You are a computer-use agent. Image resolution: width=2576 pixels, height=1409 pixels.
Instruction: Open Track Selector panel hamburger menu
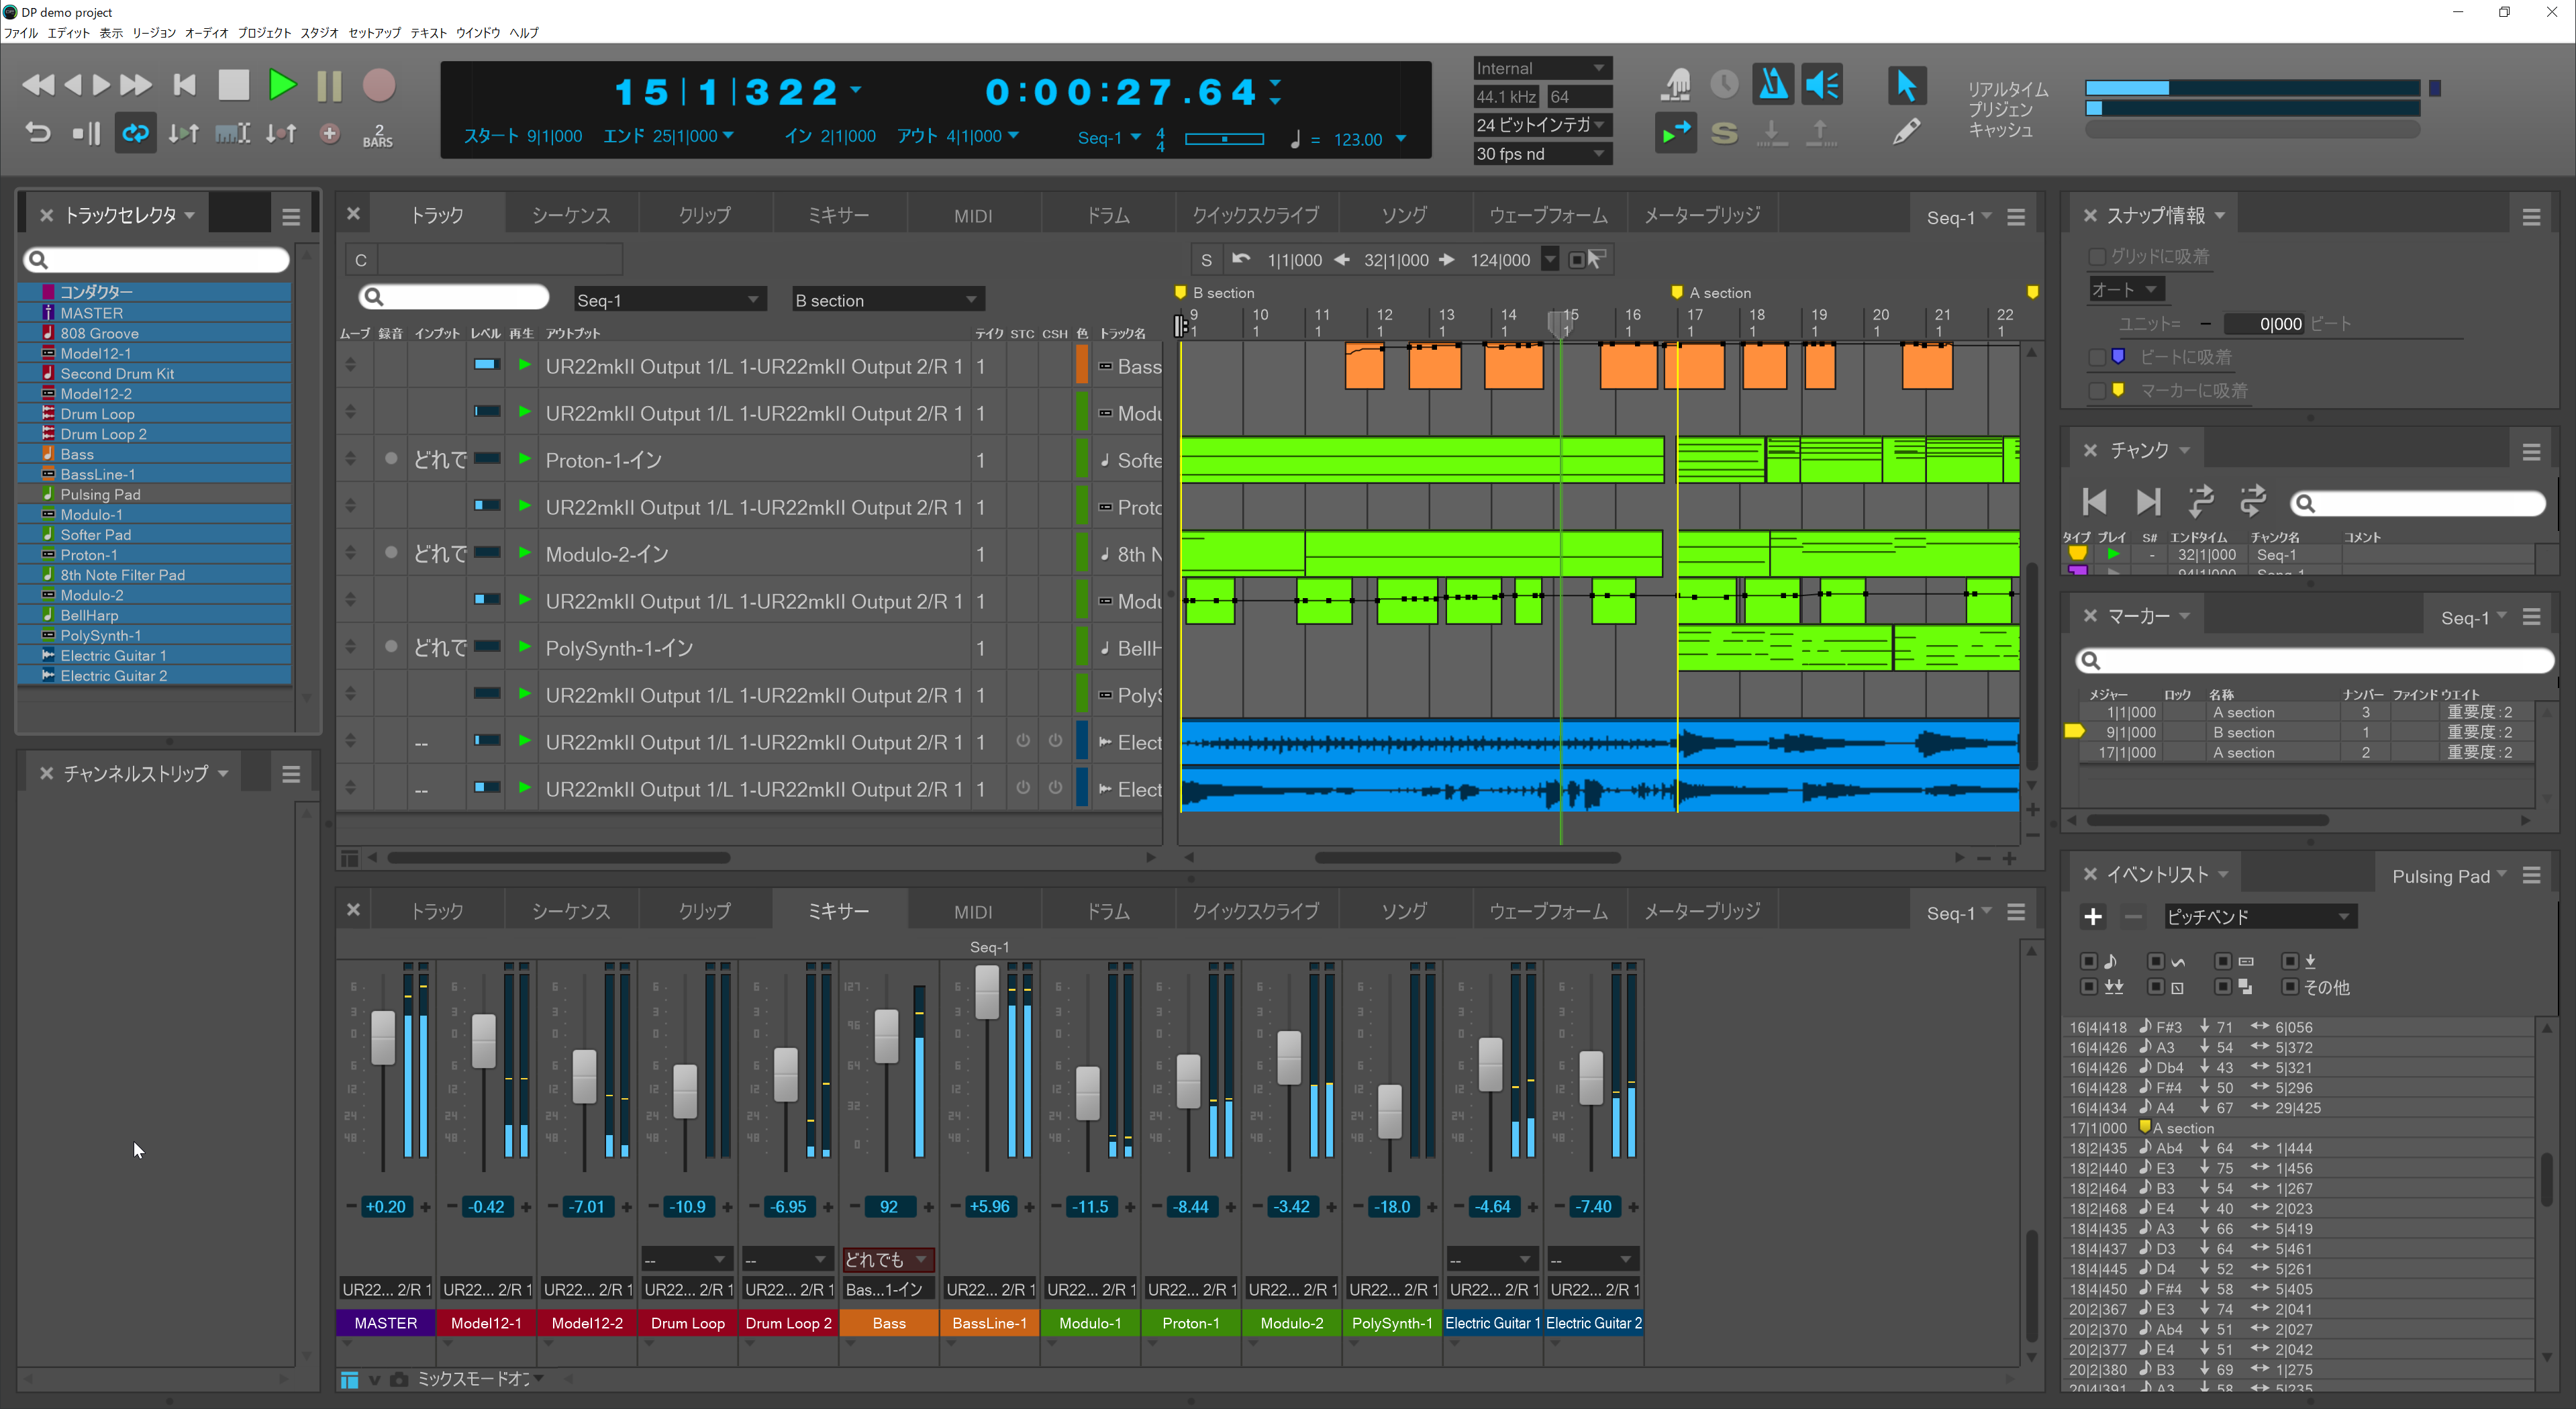[x=291, y=216]
